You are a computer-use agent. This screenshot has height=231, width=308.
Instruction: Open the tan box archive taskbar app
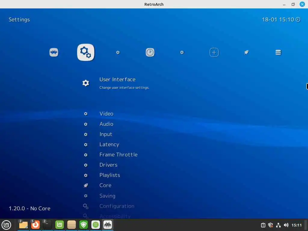tap(72, 225)
